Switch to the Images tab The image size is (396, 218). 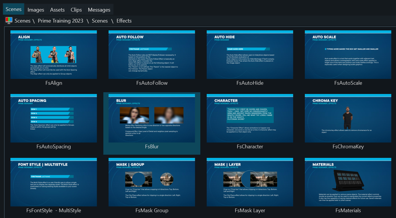pos(36,10)
